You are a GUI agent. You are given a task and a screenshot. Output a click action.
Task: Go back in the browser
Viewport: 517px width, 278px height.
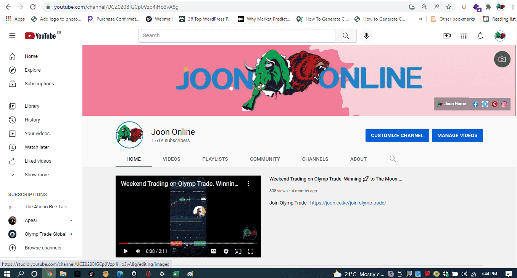click(x=8, y=7)
